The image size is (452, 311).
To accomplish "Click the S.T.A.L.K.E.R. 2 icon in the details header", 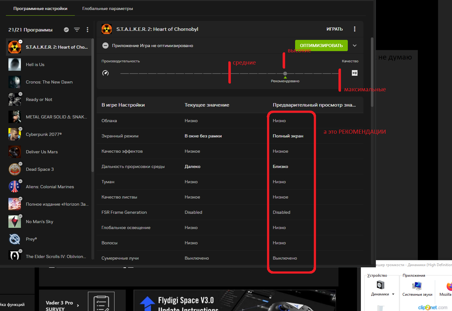I will (x=107, y=29).
